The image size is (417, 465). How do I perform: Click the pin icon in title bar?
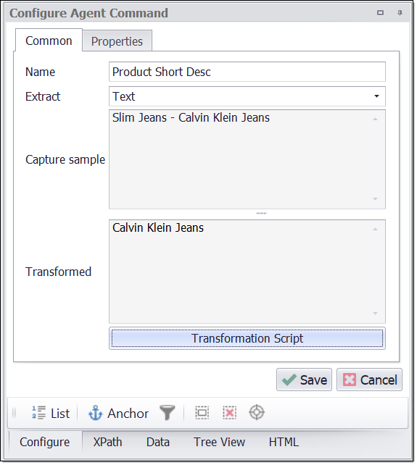[400, 13]
